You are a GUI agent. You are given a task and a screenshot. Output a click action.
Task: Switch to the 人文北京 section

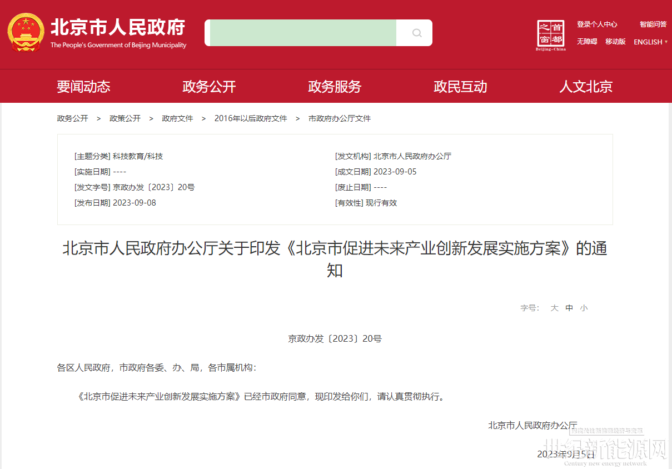[586, 87]
